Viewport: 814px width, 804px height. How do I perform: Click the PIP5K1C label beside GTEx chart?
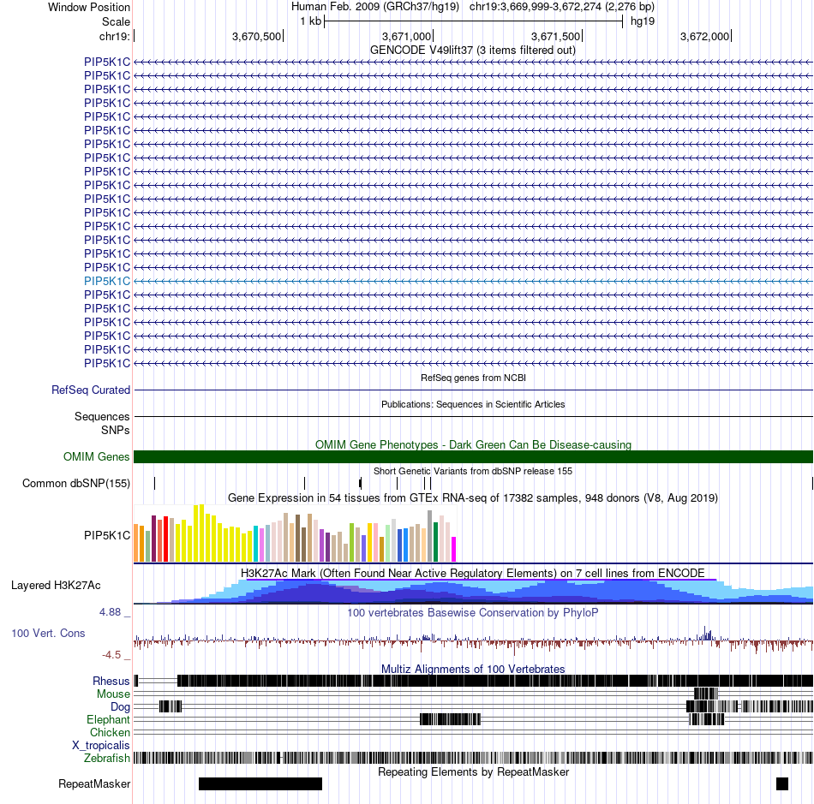click(x=107, y=535)
